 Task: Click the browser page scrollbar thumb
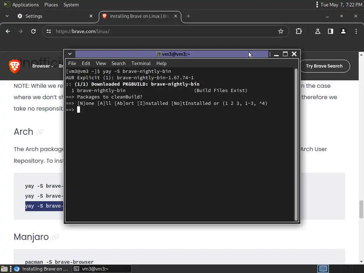coord(361,209)
